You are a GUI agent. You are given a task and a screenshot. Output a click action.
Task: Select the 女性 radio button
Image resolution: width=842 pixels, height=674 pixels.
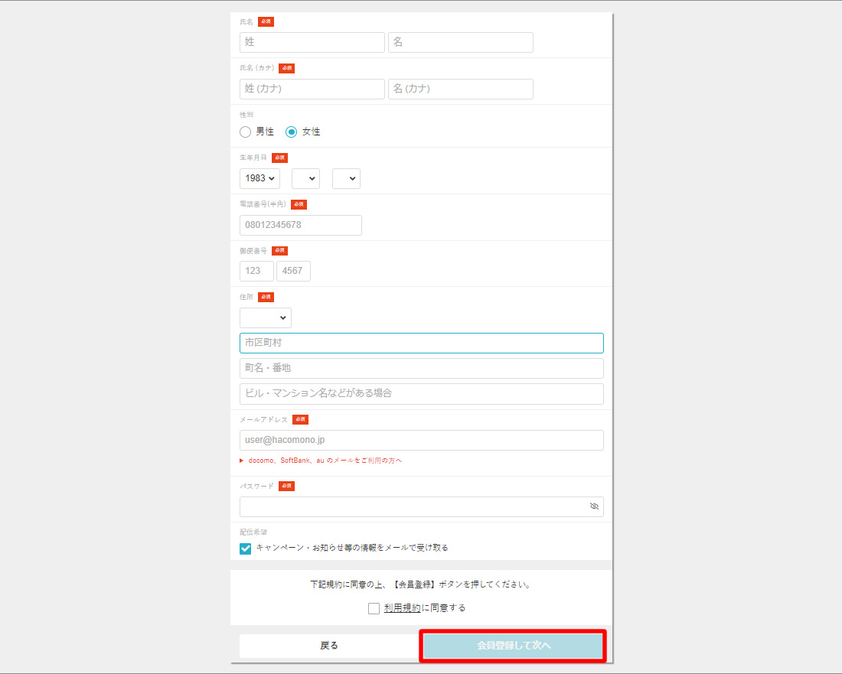click(x=291, y=132)
